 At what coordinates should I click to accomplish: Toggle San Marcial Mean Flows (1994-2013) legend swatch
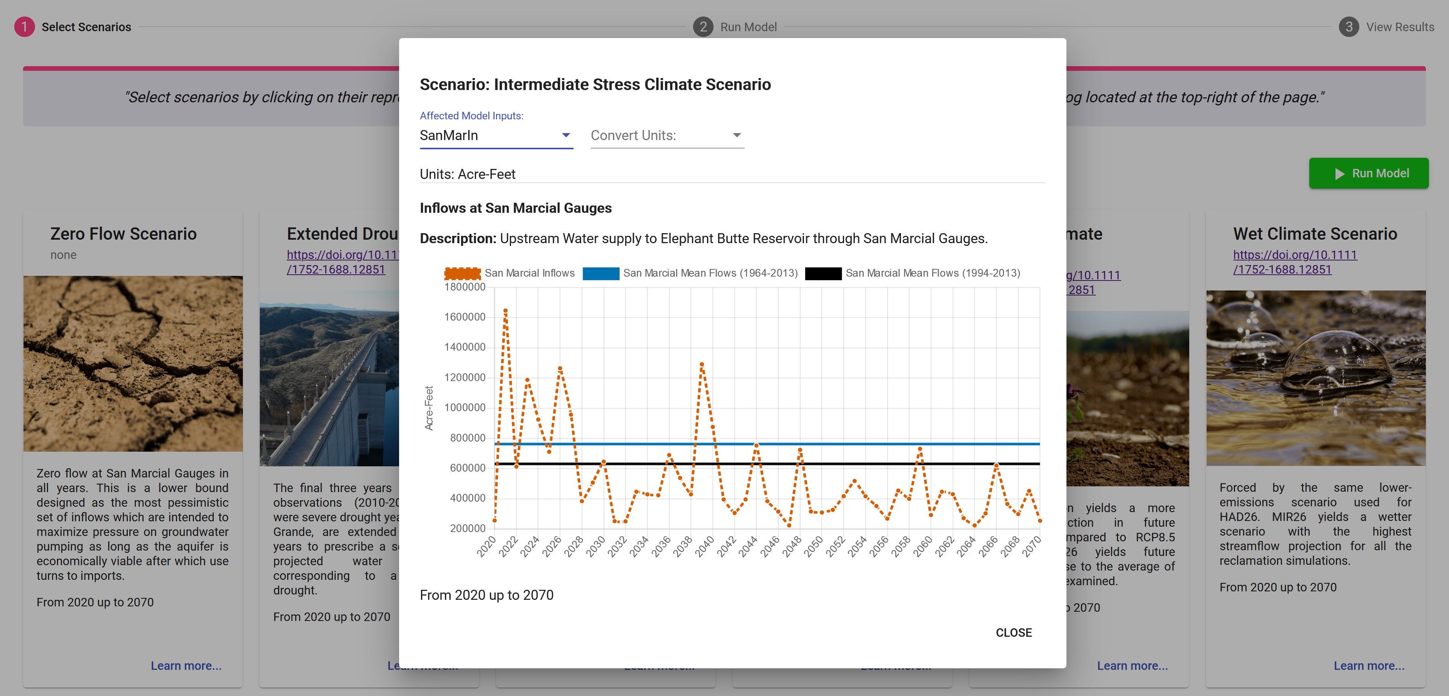pyautogui.click(x=823, y=273)
